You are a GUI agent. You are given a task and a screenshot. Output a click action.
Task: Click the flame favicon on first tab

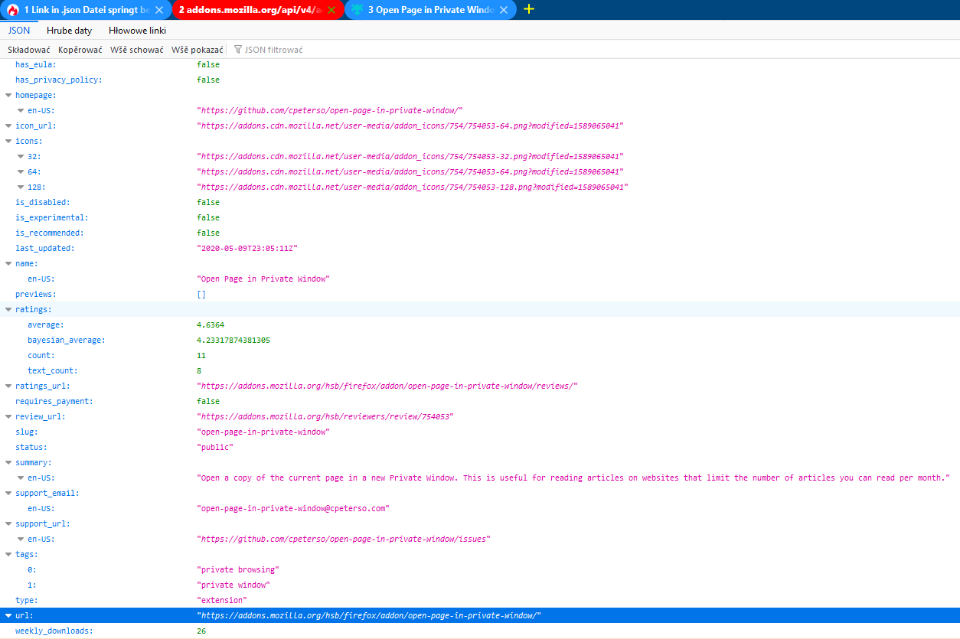13,10
